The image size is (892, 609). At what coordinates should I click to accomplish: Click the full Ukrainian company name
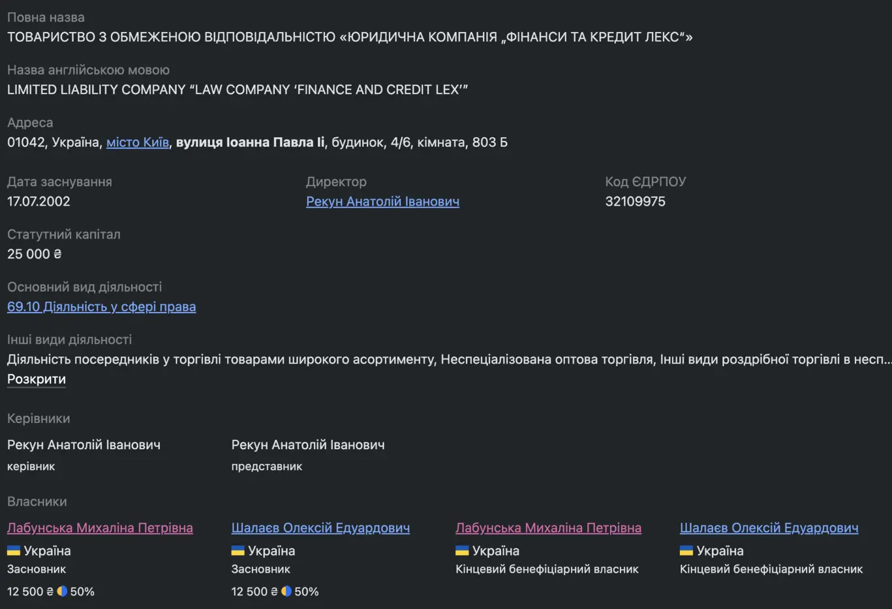[x=350, y=37]
